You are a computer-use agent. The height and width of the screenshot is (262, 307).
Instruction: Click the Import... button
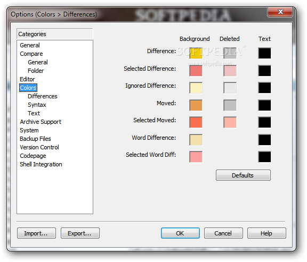(36, 233)
